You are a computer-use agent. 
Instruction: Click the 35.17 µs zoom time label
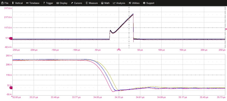183,97
